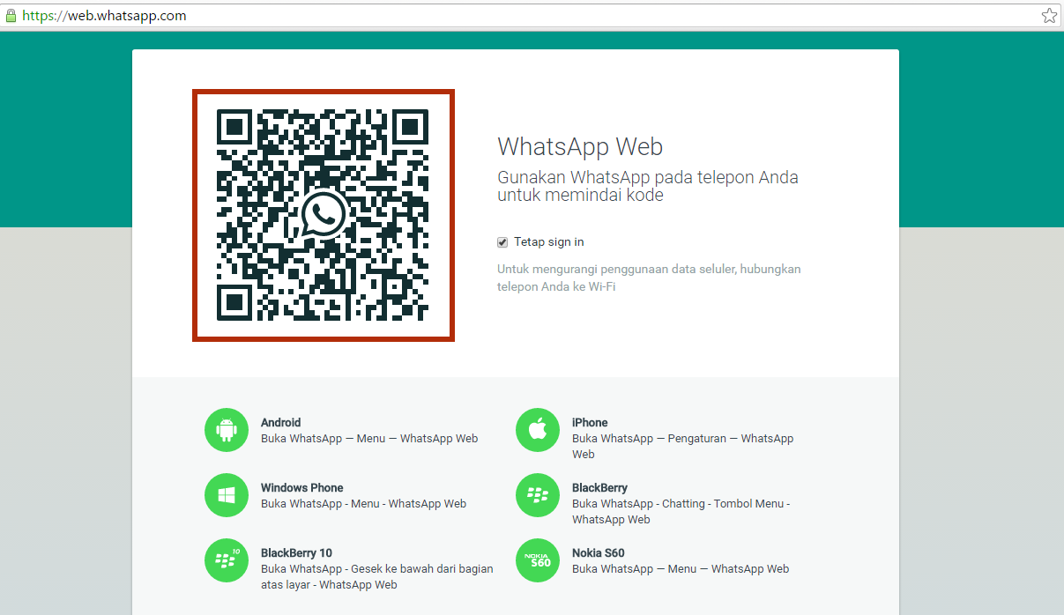Bookmark this page with the star icon
This screenshot has height=615, width=1064.
(1049, 15)
